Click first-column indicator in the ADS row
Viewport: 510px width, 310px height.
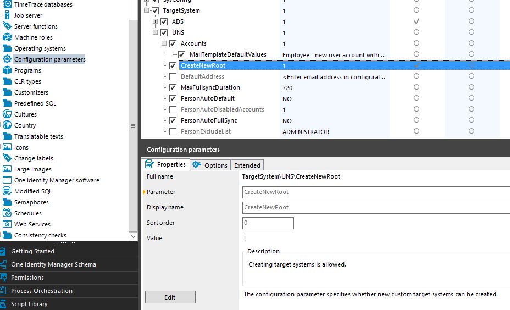tap(417, 21)
